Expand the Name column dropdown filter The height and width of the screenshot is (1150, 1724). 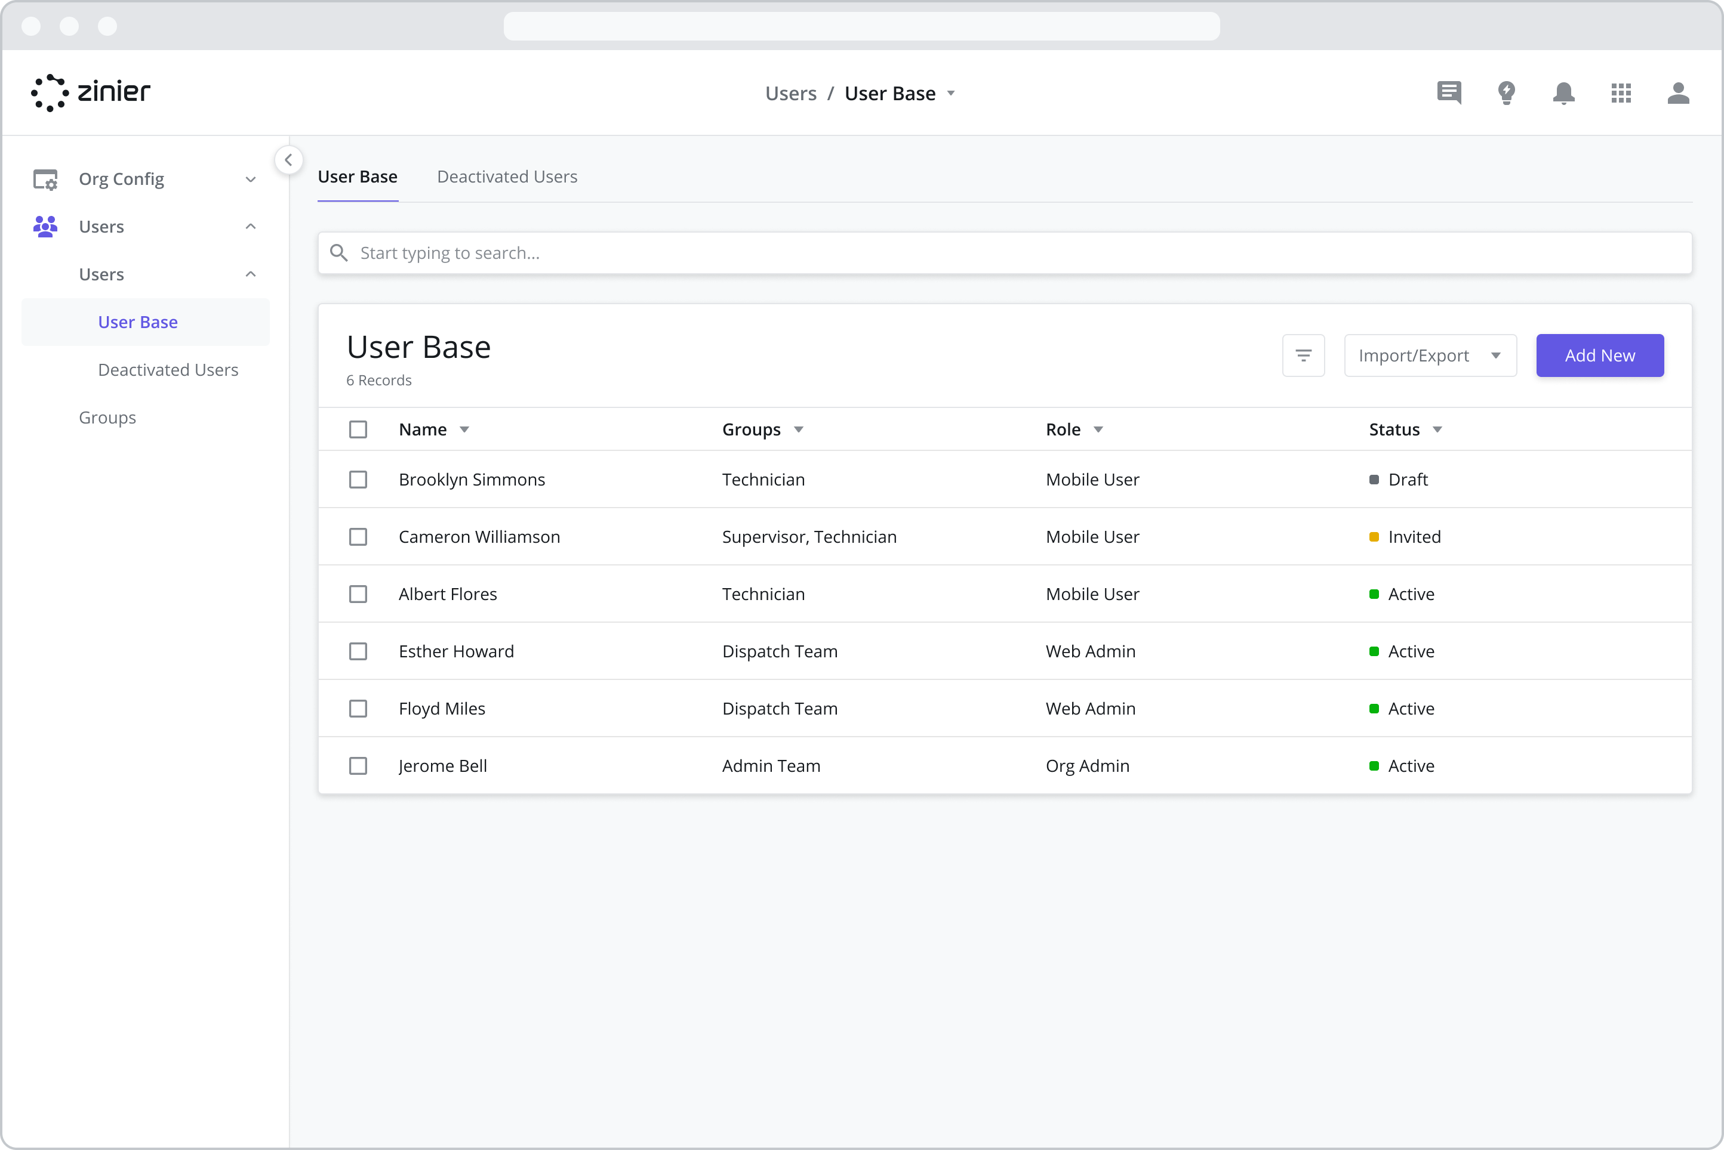[x=466, y=429]
